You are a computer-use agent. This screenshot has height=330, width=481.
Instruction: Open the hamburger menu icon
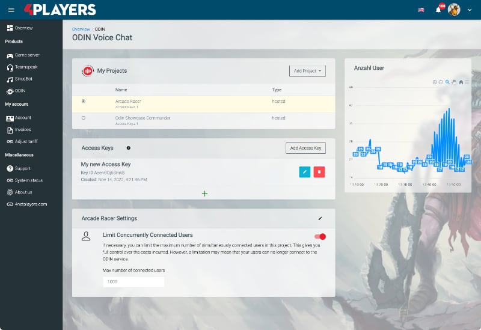pos(11,10)
